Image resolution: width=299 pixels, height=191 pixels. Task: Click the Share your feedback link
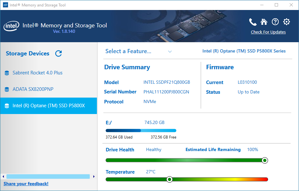tap(26, 184)
